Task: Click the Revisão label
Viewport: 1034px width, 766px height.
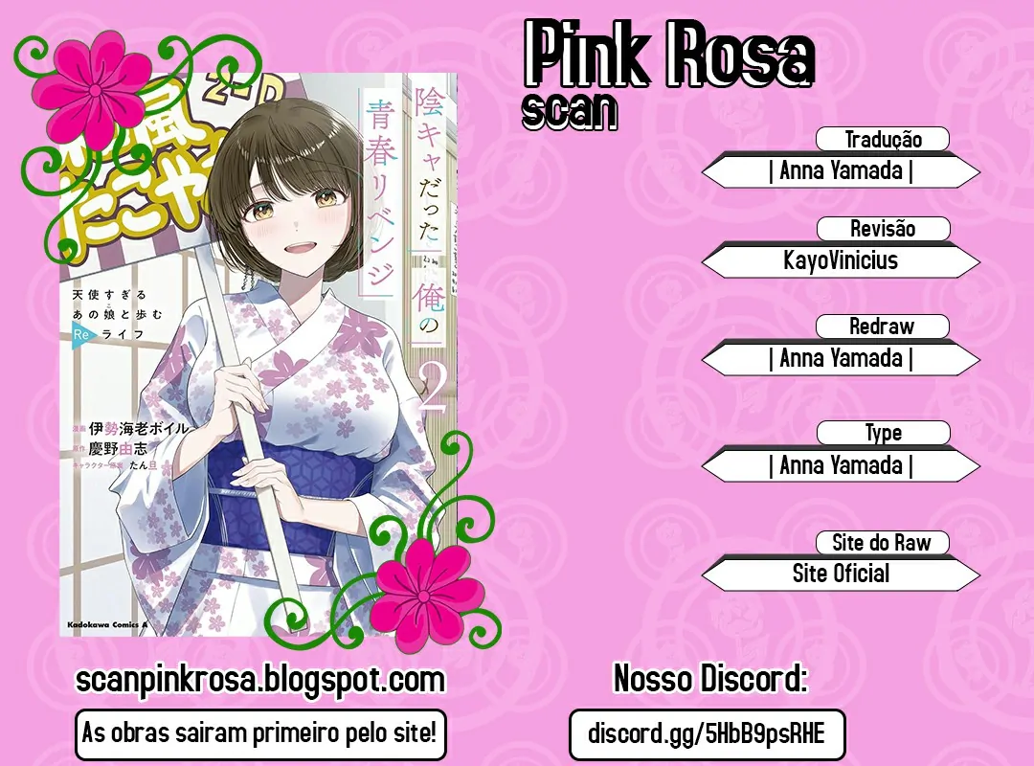Action: pos(883,228)
